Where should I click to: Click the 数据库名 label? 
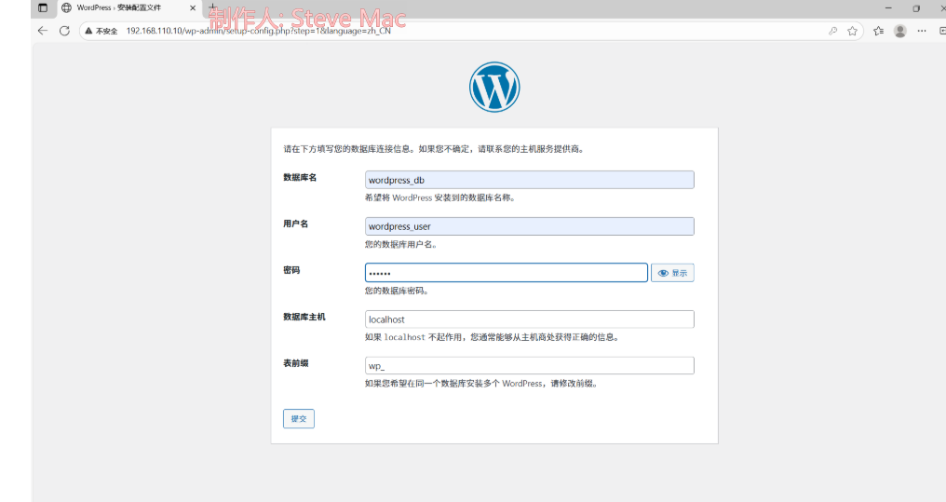point(300,177)
